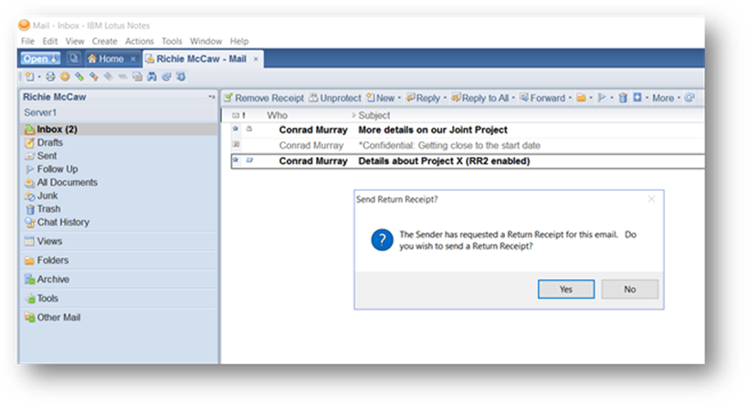Open the New dropdown arrow

399,98
